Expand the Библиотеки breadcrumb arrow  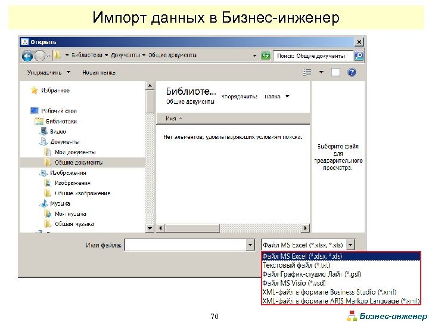(x=107, y=55)
